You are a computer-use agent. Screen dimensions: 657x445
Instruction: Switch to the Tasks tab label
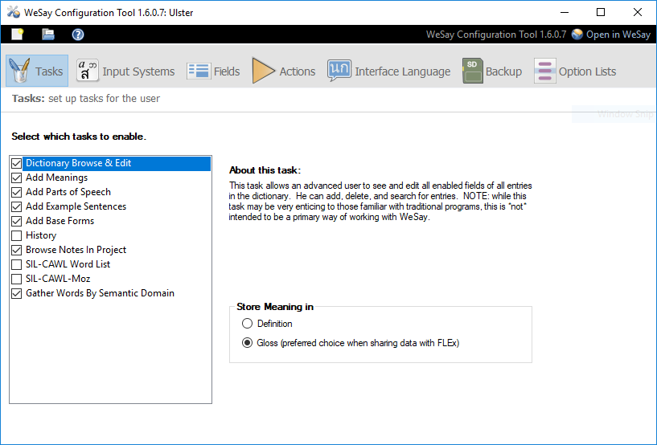(49, 71)
